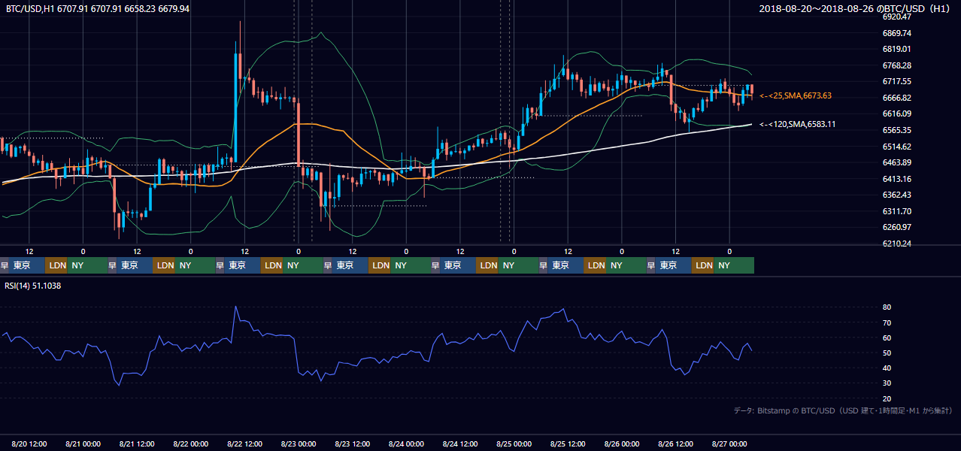Click the 6616.09 price axis label

coord(897,114)
